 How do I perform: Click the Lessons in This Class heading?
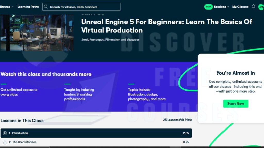[x=22, y=121]
